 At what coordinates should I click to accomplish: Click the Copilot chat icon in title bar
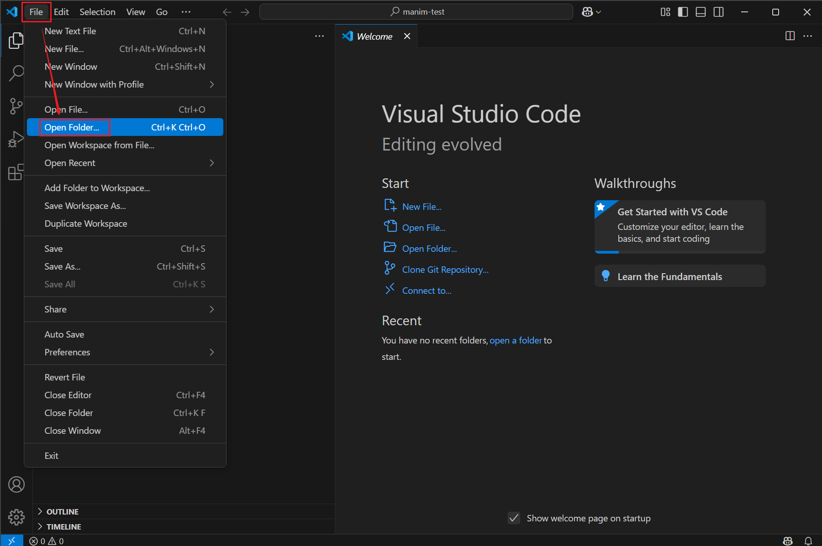[x=587, y=12]
